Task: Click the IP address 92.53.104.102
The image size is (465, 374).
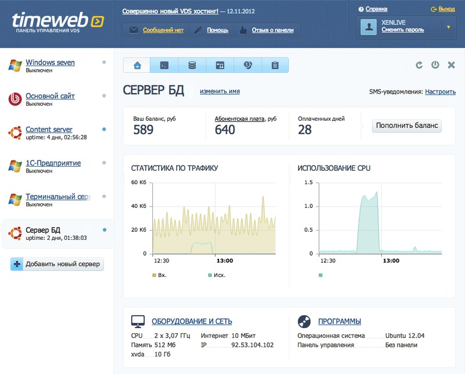Action: (x=252, y=345)
